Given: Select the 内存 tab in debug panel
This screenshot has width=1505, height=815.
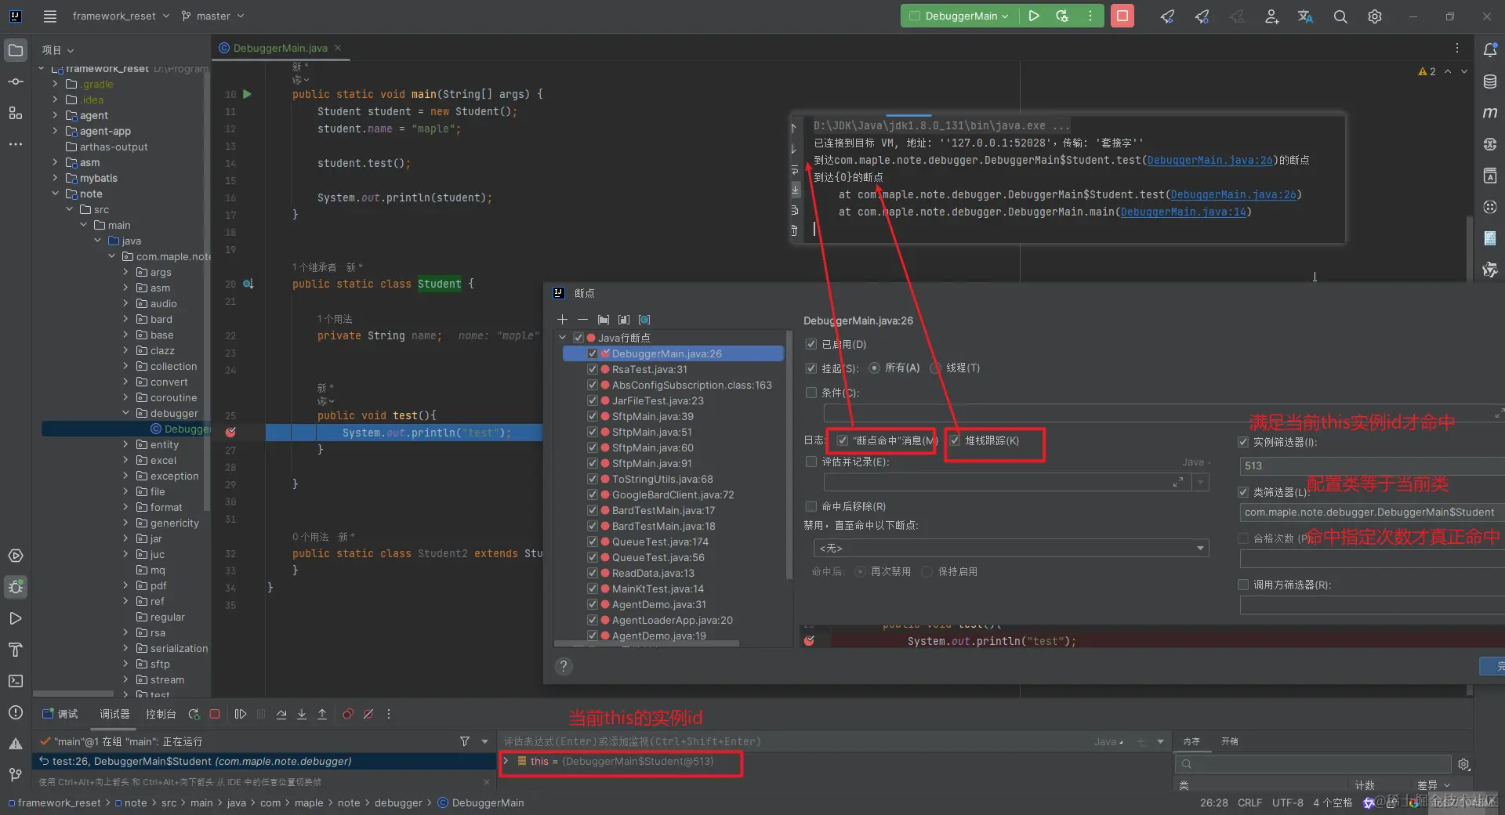Looking at the screenshot, I should [1191, 741].
